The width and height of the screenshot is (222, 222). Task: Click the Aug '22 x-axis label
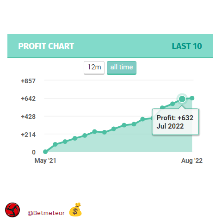pos(192,160)
